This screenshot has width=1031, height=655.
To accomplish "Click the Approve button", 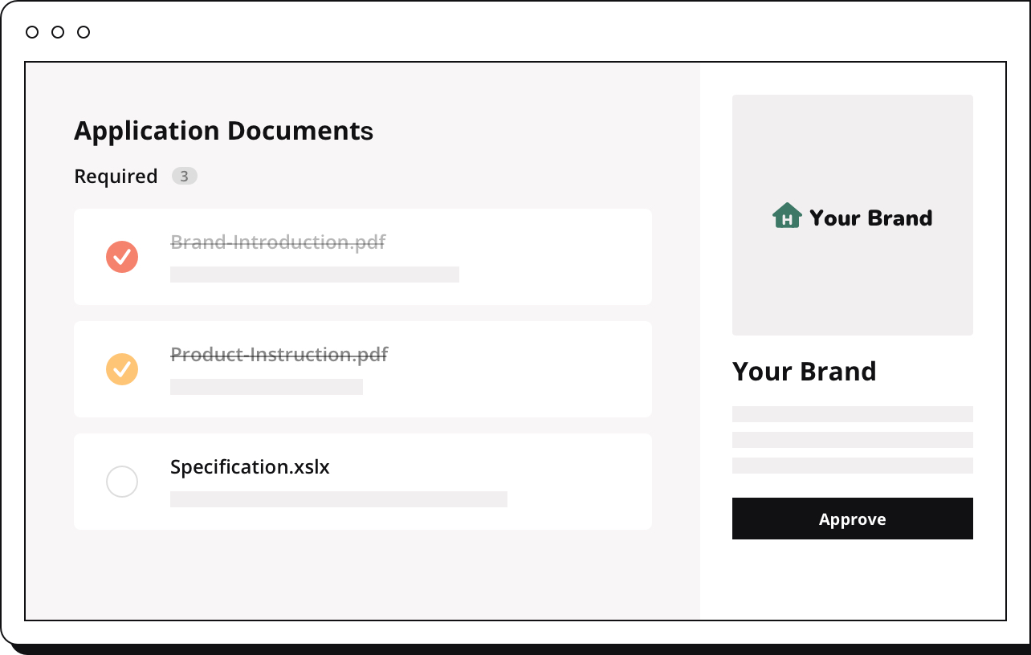I will 853,519.
